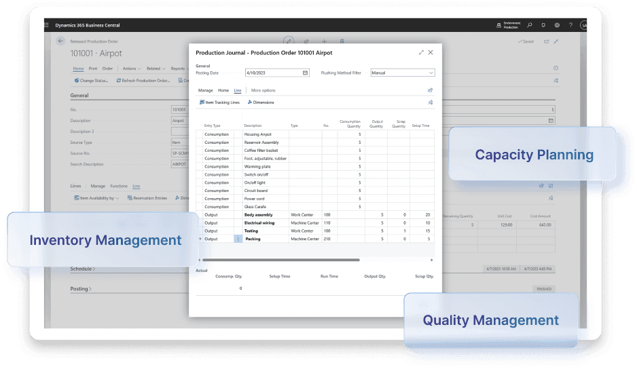Open Dimensions in the journal toolbar
The width and height of the screenshot is (637, 369).
point(261,102)
